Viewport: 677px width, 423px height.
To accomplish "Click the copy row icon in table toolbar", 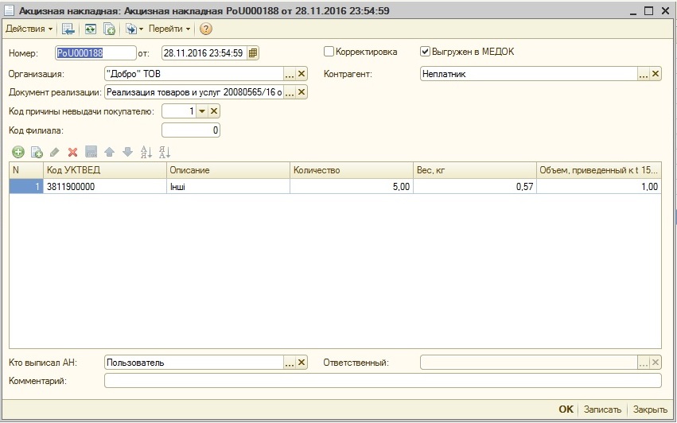I will pyautogui.click(x=36, y=152).
